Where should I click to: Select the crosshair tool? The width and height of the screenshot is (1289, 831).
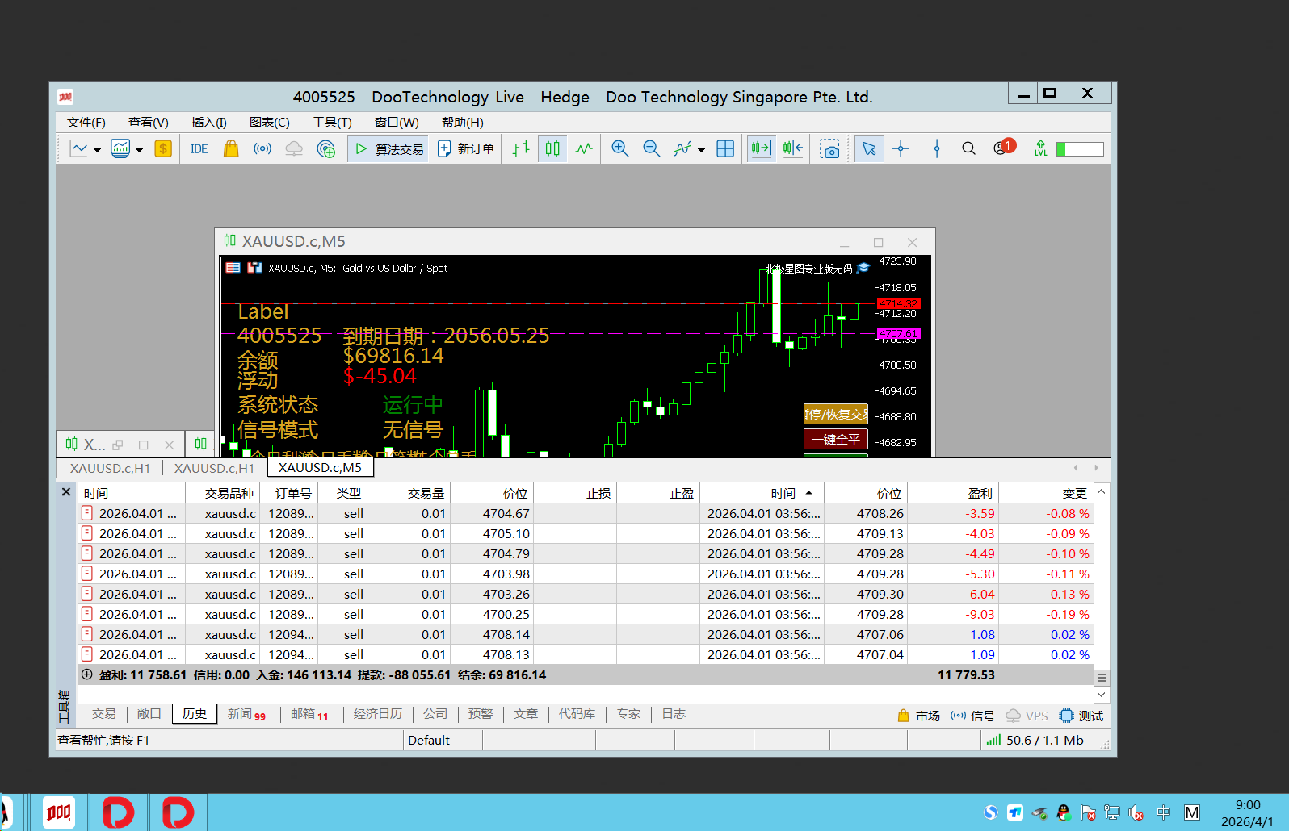tap(901, 148)
